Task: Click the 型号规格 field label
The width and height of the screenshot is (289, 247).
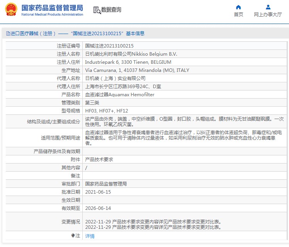Action: [x=71, y=111]
